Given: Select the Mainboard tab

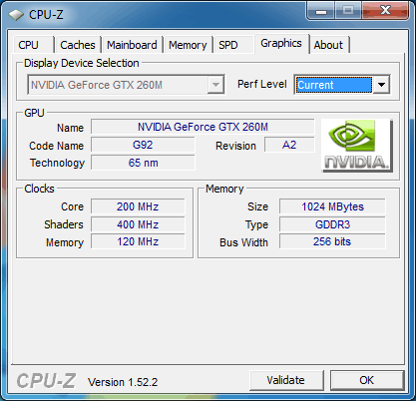Looking at the screenshot, I should coord(132,45).
